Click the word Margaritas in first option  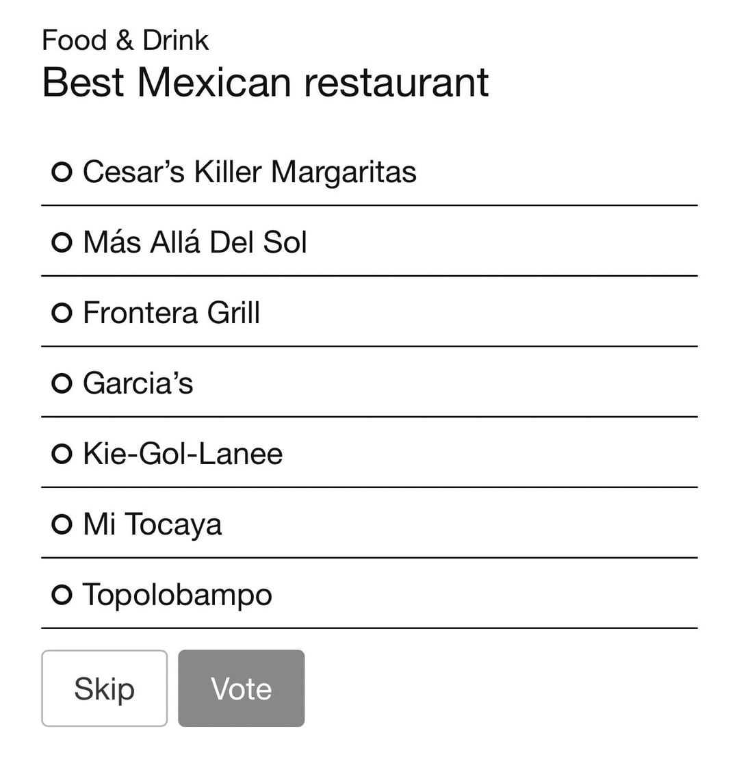(343, 172)
